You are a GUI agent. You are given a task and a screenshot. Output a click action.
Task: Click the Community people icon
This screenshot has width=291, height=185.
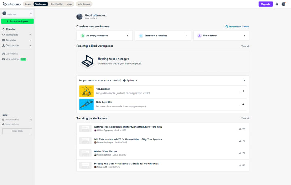4,54
